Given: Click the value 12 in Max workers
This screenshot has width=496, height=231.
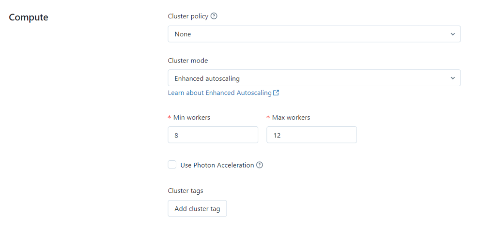Looking at the screenshot, I should point(277,136).
